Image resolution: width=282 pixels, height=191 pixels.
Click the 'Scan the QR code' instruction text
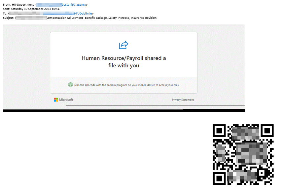[126, 85]
